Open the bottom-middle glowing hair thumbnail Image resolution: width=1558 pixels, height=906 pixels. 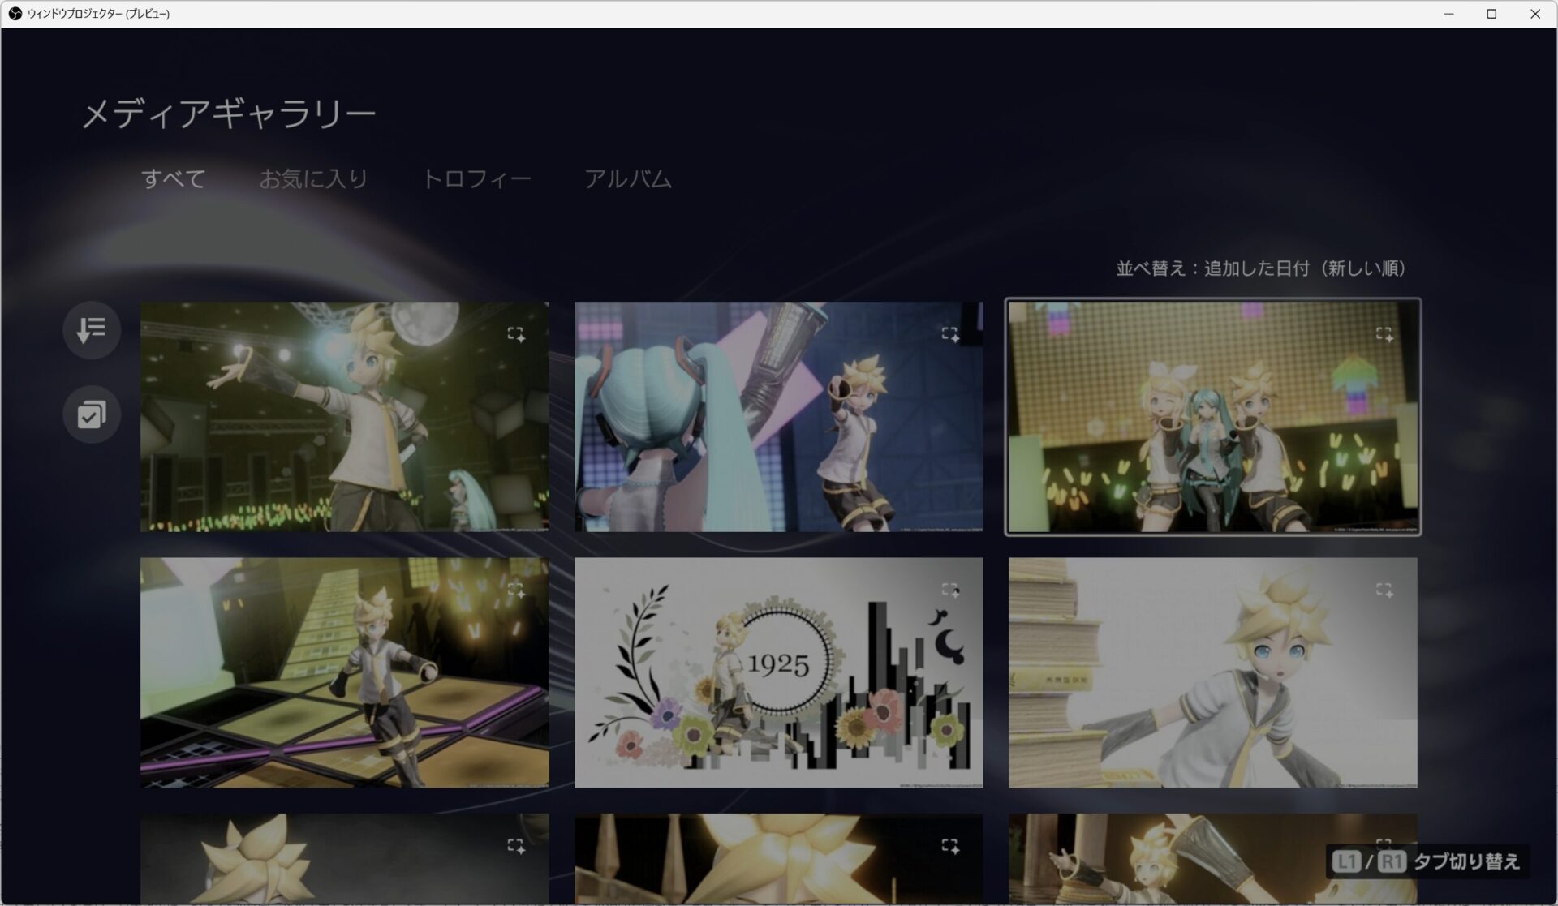pyautogui.click(x=778, y=859)
